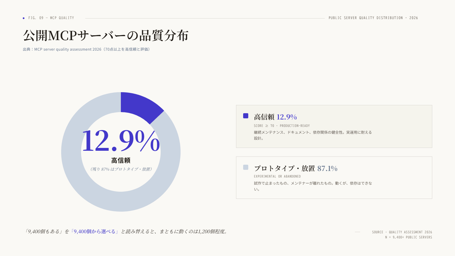The width and height of the screenshot is (455, 256).
Task: Click the description starting 継続メンテナンス、ドキュメント
Action: point(313,135)
